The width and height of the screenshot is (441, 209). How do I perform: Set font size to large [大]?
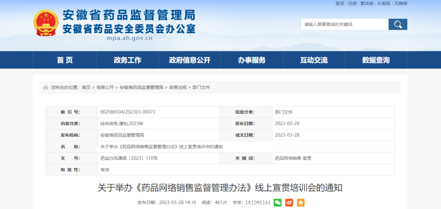click(x=249, y=202)
